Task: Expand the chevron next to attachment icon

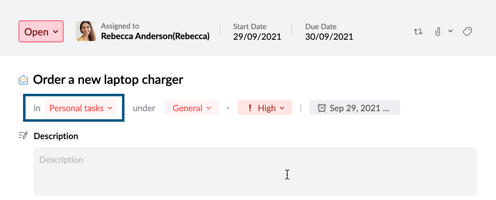Action: coord(450,31)
